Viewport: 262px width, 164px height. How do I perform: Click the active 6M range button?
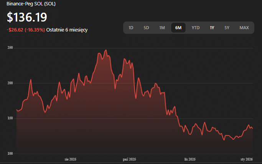click(178, 28)
